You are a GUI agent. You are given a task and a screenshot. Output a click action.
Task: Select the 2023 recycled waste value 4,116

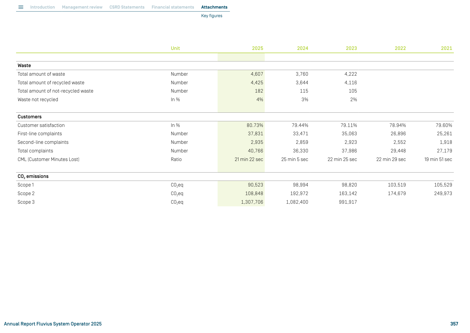pos(351,83)
